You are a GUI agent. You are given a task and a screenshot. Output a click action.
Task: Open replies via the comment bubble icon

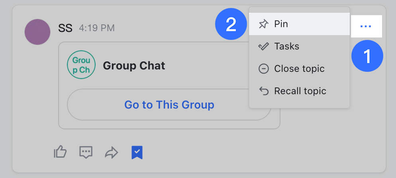pyautogui.click(x=86, y=152)
